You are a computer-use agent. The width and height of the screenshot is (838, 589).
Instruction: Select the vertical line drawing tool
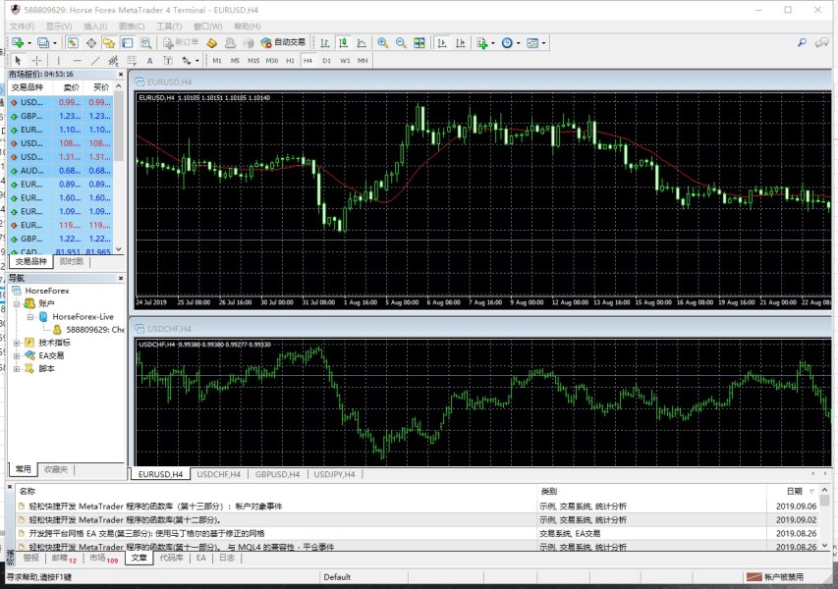59,61
